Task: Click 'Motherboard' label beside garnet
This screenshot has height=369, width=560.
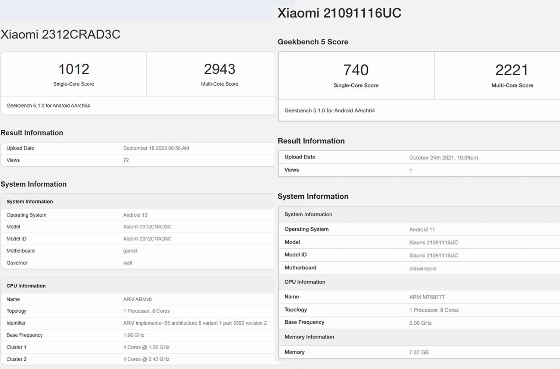Action: coord(21,251)
